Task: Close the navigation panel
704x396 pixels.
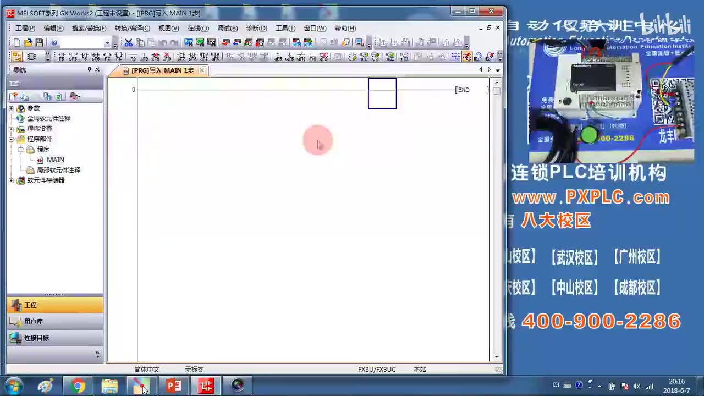Action: (x=97, y=69)
